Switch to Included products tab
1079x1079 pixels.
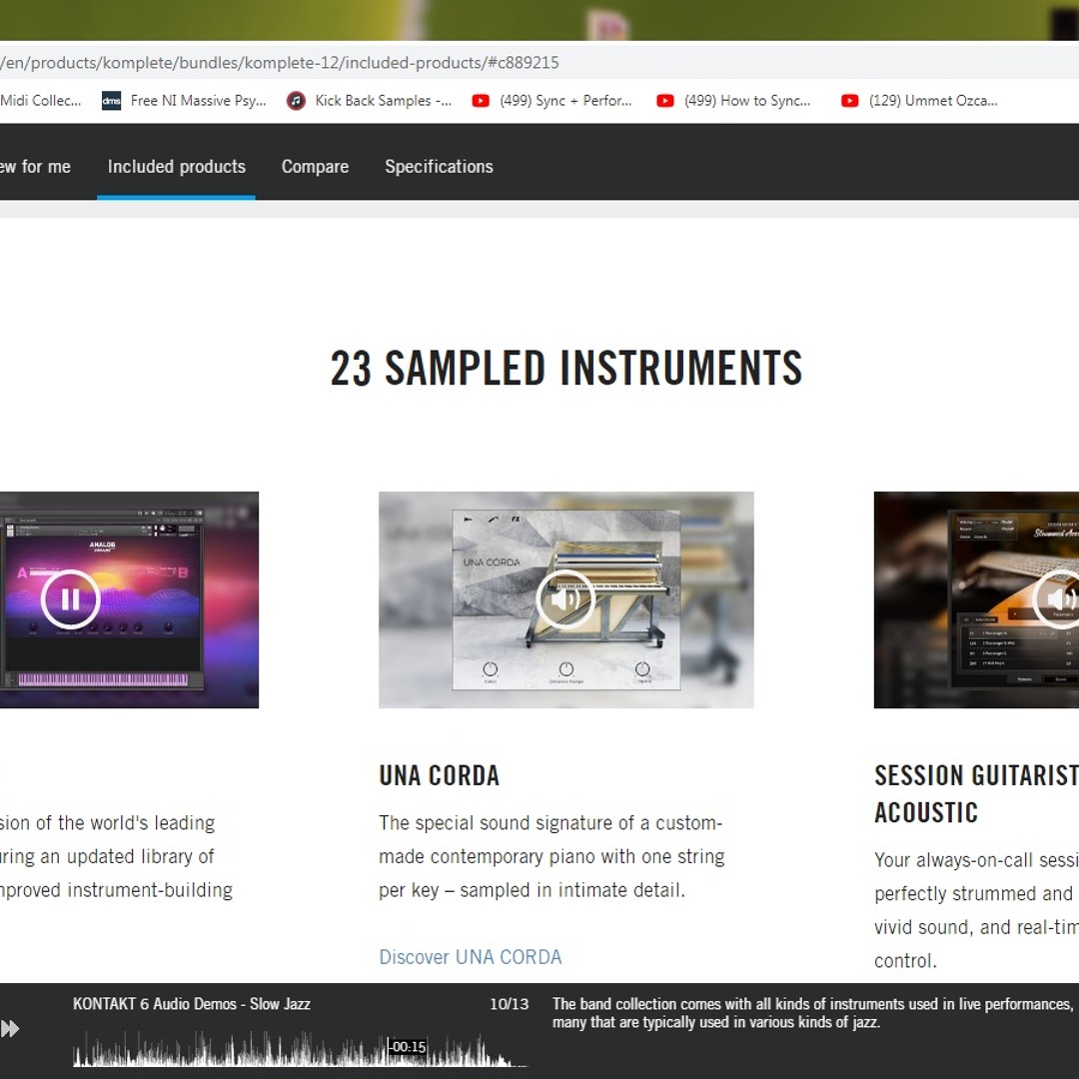176,167
